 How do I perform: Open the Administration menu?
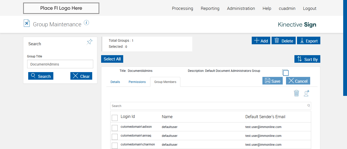pyautogui.click(x=241, y=8)
